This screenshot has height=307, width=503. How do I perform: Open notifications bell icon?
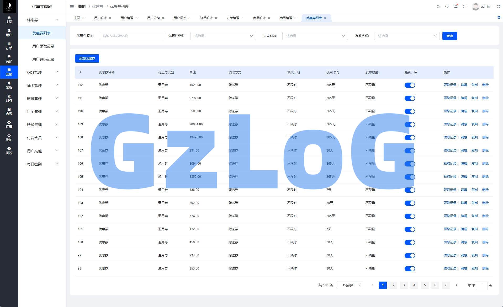[x=456, y=7]
